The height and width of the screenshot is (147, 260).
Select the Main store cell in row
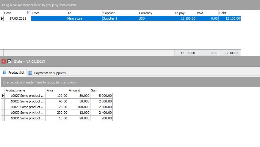(x=84, y=18)
